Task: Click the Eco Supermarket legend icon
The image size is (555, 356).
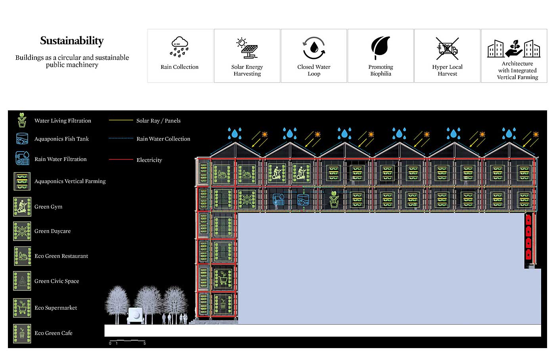Action: click(x=22, y=308)
